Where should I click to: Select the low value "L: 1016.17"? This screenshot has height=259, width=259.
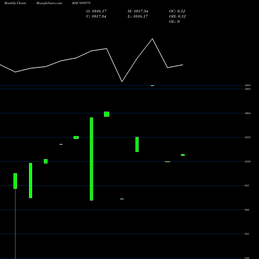[138, 17]
